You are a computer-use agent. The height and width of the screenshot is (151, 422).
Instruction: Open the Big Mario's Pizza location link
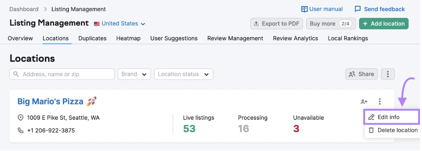click(50, 101)
